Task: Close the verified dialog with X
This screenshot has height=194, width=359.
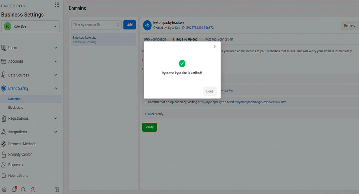Action: click(215, 46)
